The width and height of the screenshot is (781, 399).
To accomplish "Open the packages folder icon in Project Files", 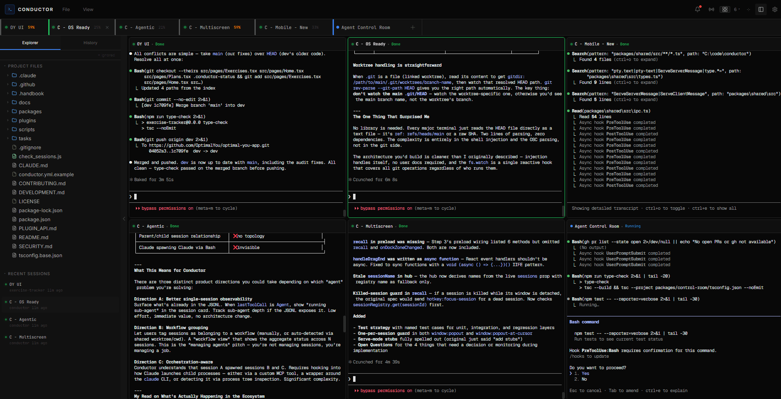I will pos(15,111).
